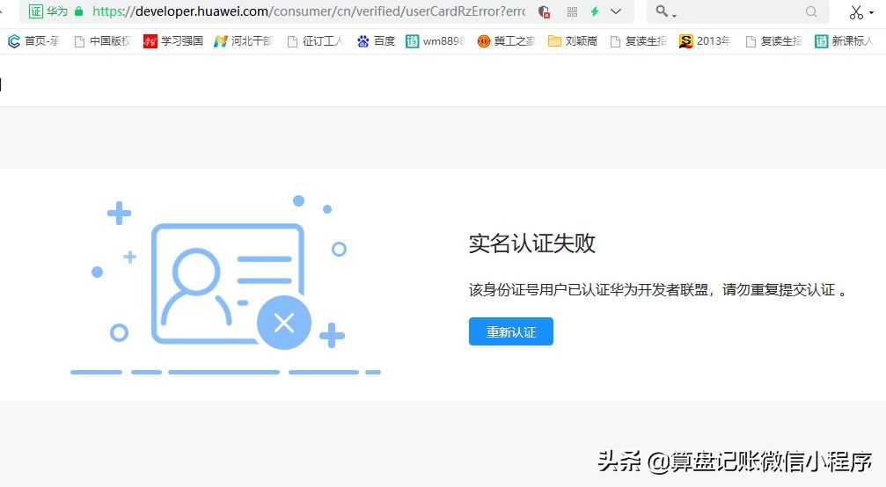Open the 首页 bookmark

(33, 41)
